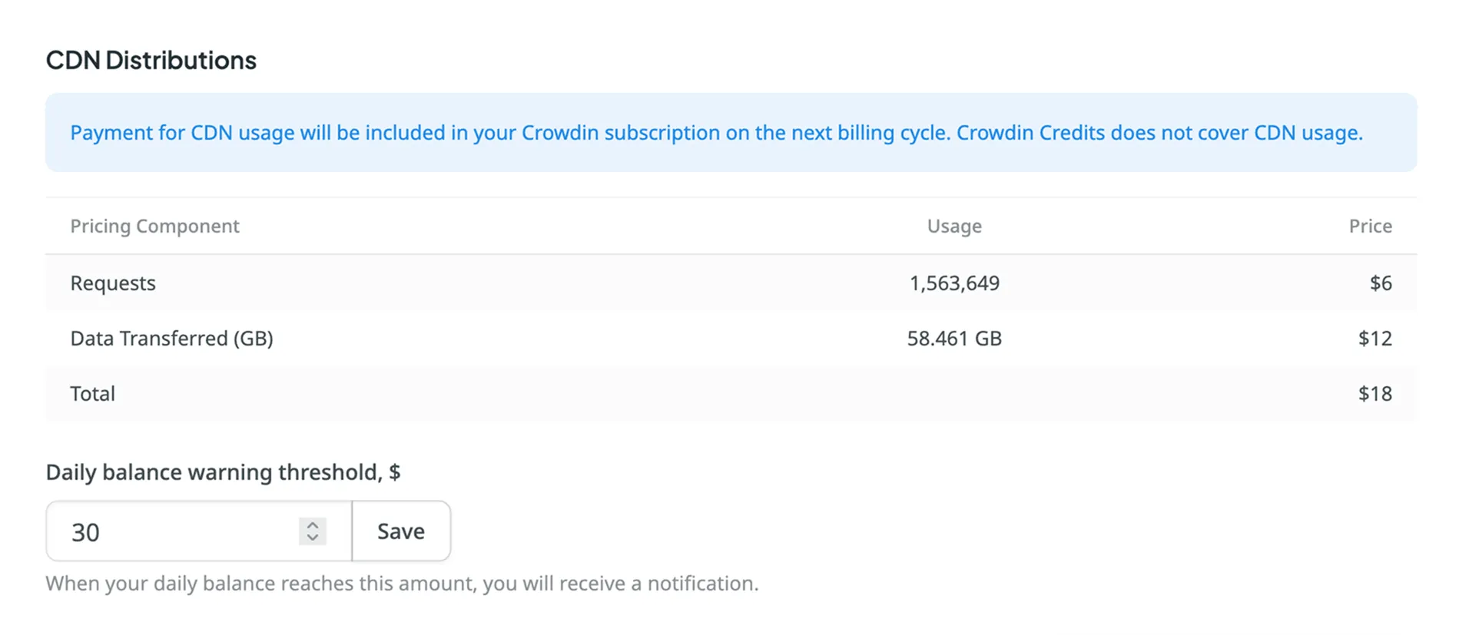The image size is (1469, 635).
Task: Select the $12 Data Transferred price
Action: point(1377,338)
